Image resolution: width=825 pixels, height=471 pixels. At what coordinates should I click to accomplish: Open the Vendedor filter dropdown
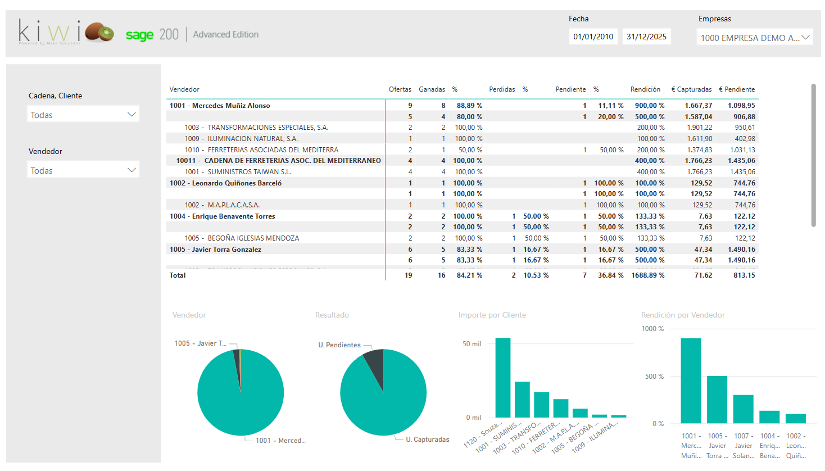pyautogui.click(x=83, y=170)
